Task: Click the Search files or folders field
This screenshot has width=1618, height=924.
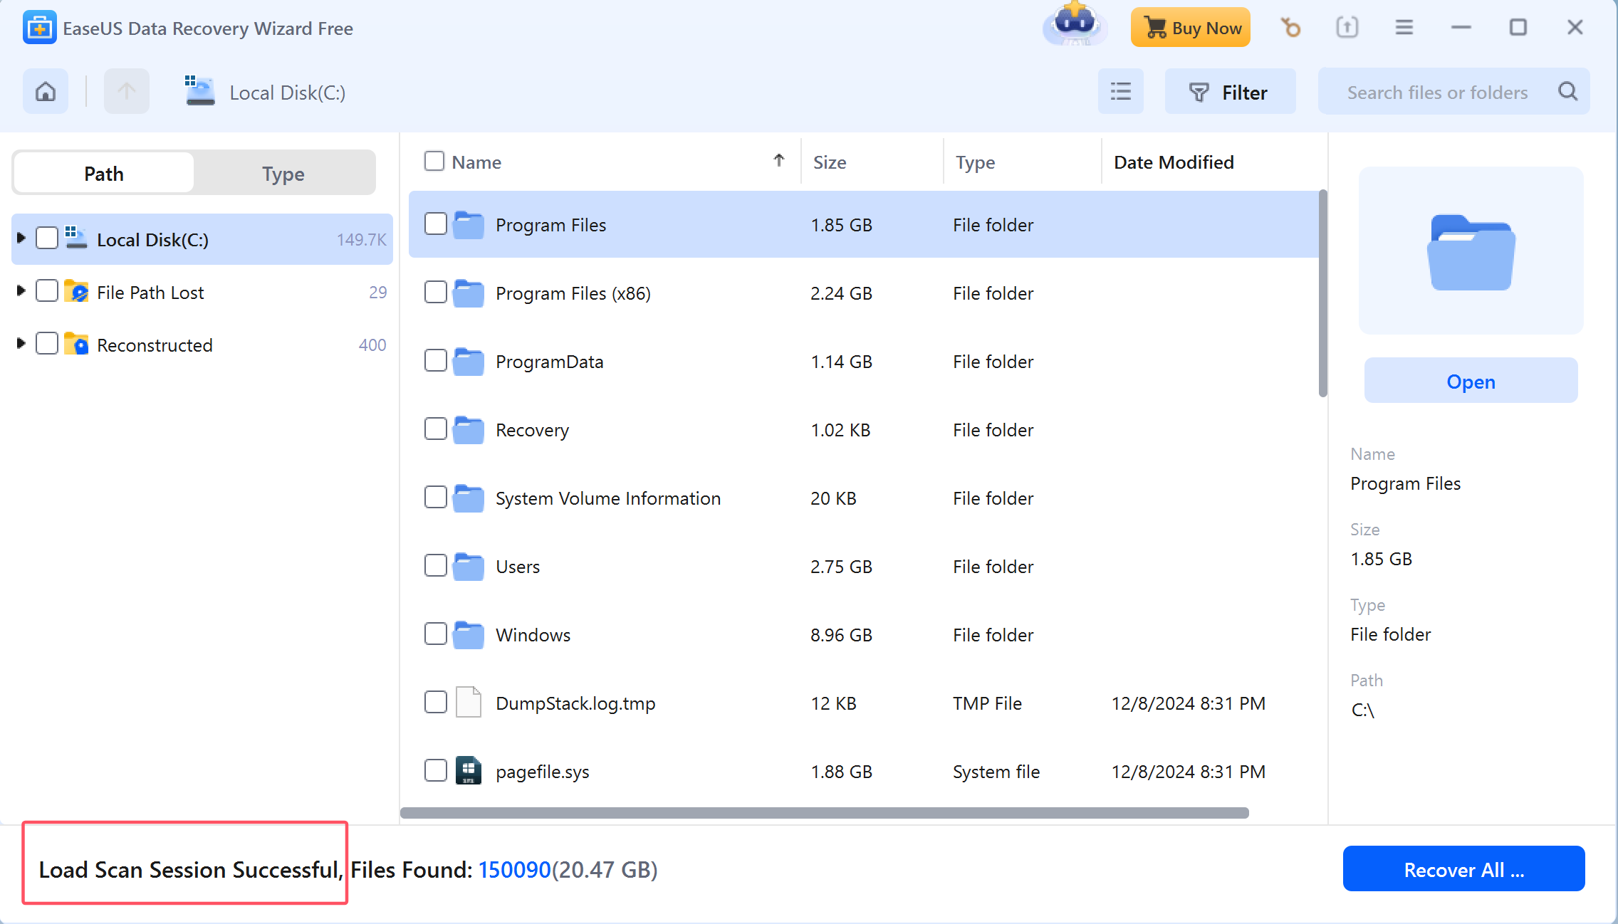Action: click(x=1453, y=92)
